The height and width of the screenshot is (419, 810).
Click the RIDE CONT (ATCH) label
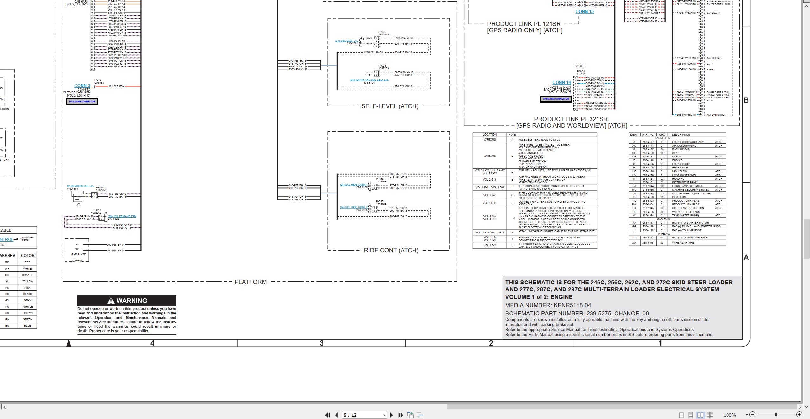click(x=391, y=250)
